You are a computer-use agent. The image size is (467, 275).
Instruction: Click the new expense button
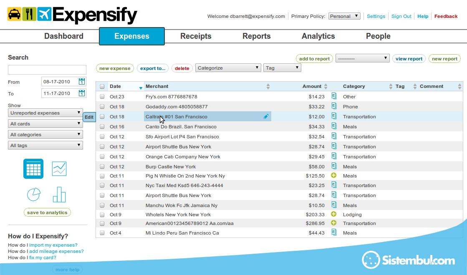click(115, 68)
